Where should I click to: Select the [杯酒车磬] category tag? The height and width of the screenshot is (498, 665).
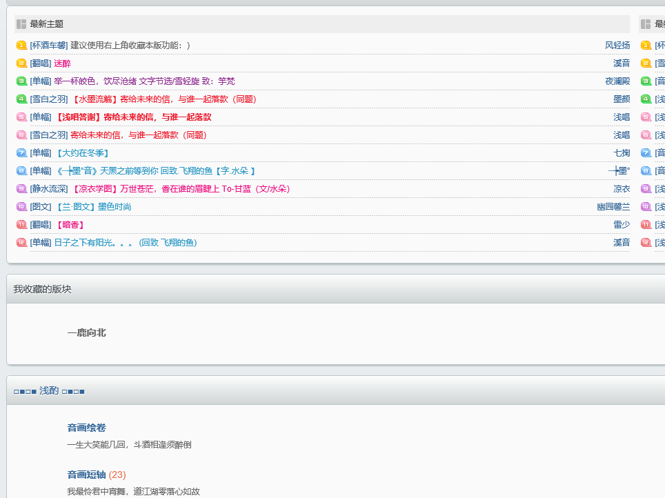click(49, 46)
